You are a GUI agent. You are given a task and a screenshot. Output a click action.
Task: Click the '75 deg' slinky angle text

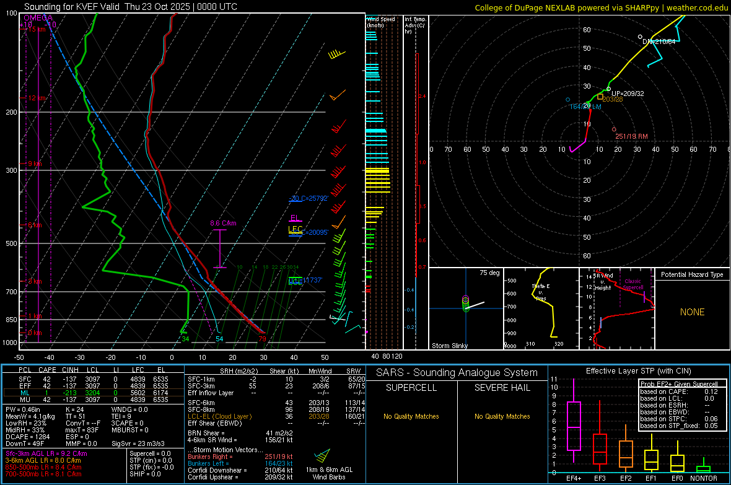[x=489, y=273]
